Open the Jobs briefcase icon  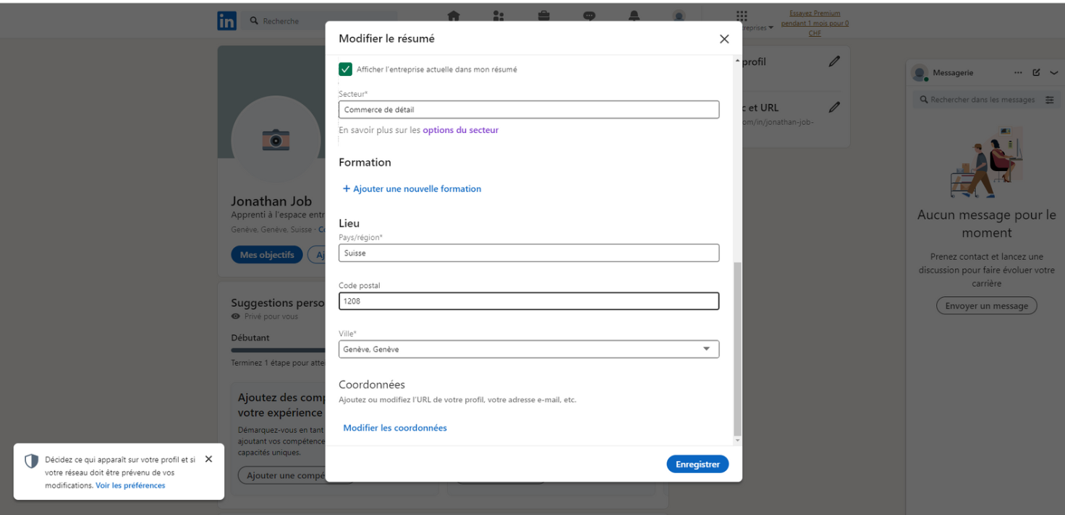coord(543,16)
